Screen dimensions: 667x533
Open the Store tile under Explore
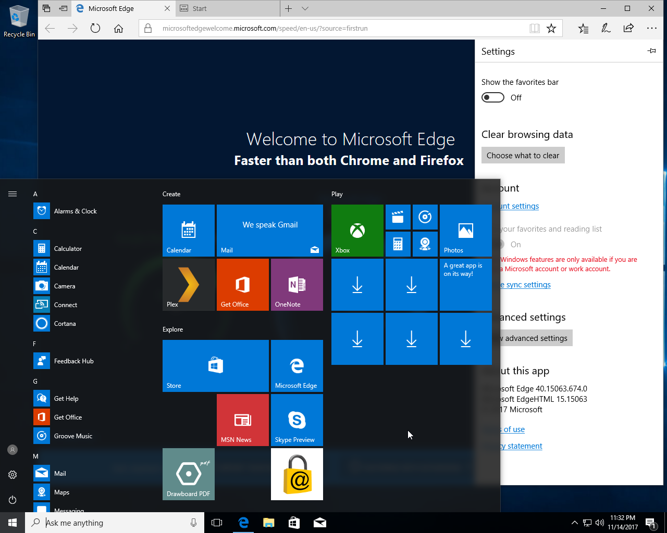click(216, 366)
